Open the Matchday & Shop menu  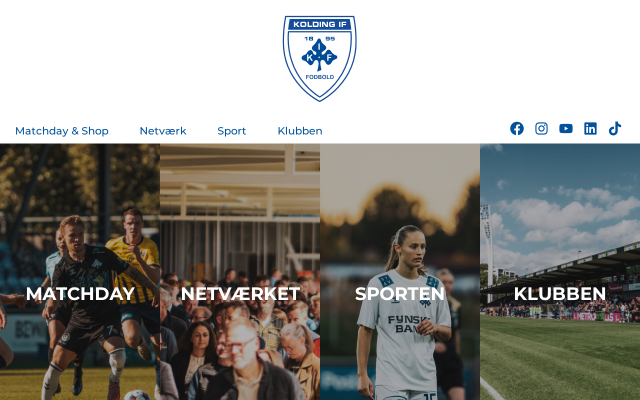(61, 131)
